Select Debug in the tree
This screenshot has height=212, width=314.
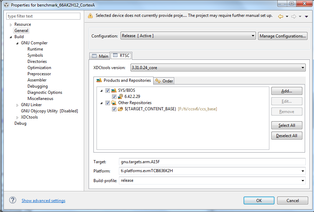click(x=20, y=123)
